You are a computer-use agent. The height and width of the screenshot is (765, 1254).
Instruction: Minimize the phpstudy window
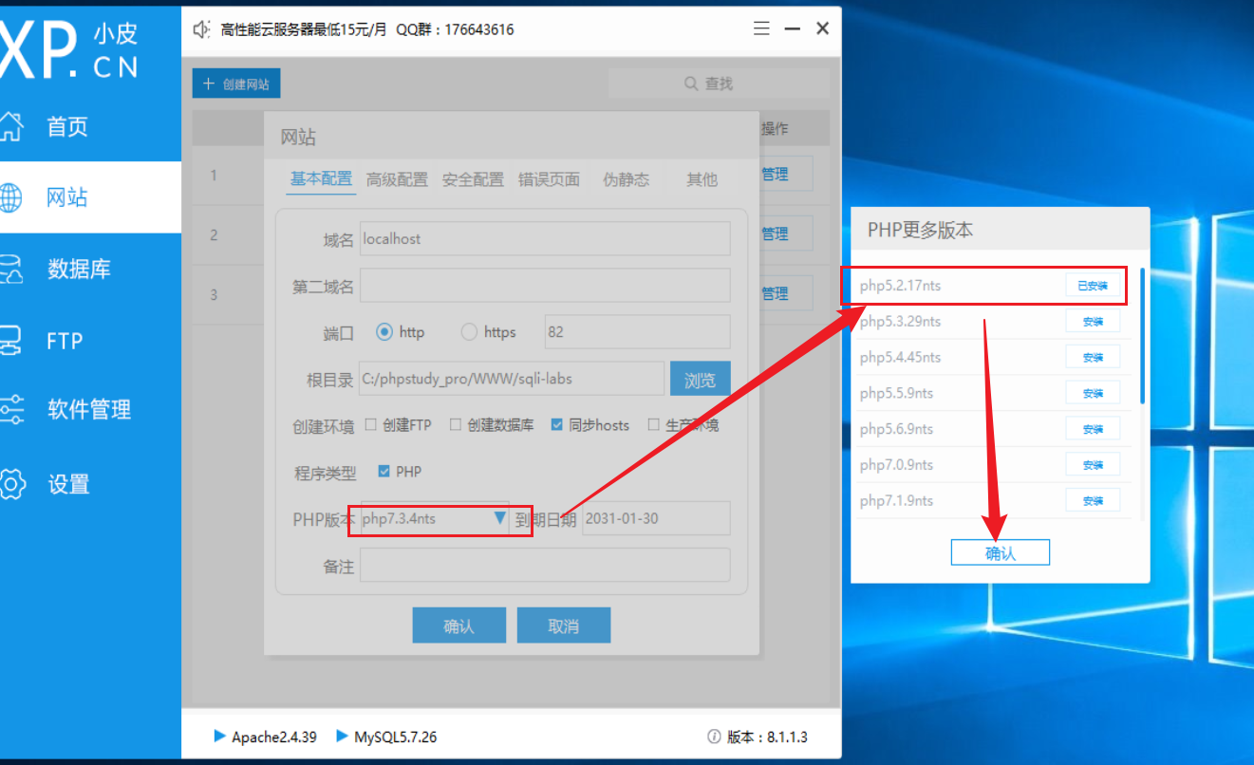(x=792, y=29)
